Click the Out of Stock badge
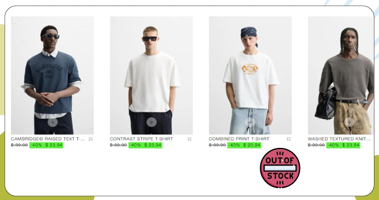The height and width of the screenshot is (200, 379). [280, 168]
